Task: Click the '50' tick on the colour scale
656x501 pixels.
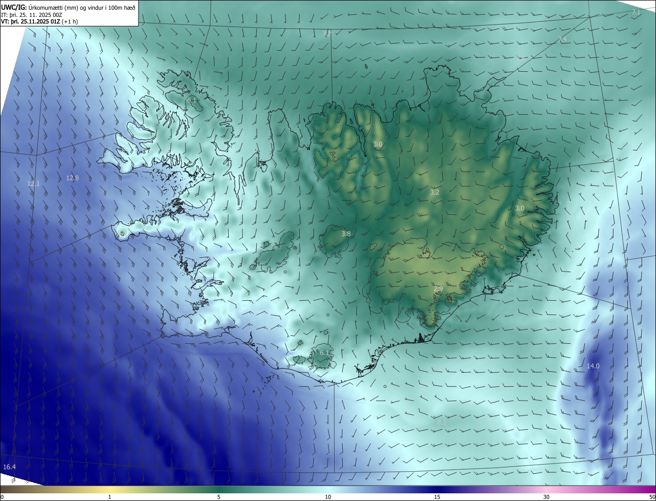Action: [x=652, y=497]
